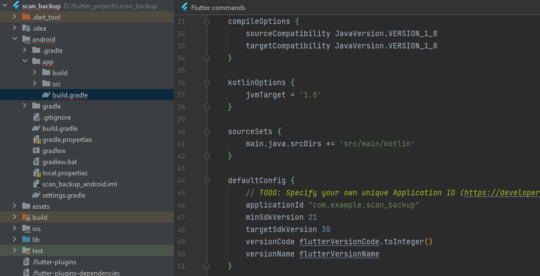Click the local.properties file icon
This screenshot has height=276, width=540.
[x=37, y=173]
